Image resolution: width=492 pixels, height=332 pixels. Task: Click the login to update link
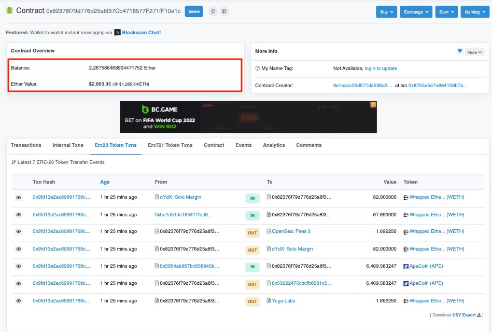click(381, 68)
